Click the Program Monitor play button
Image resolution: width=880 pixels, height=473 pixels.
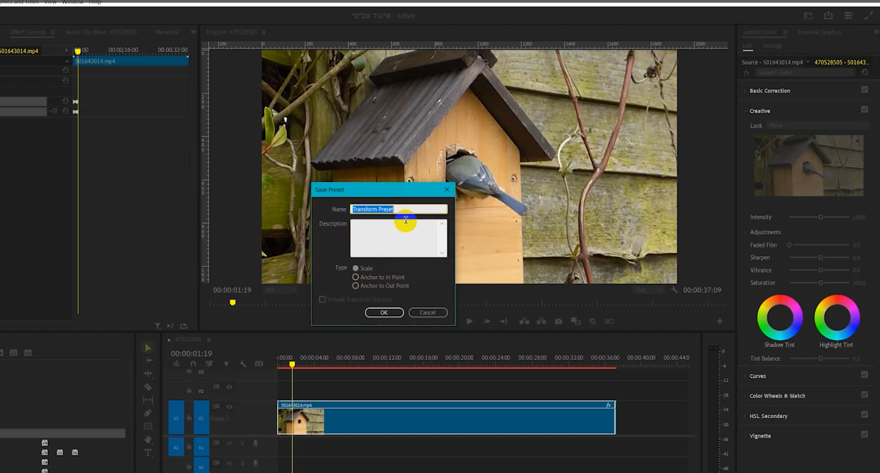(469, 321)
